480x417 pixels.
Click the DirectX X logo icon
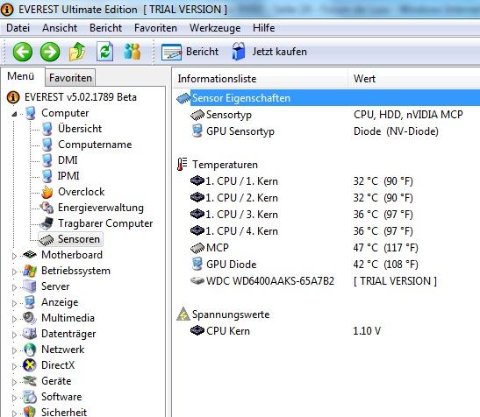(30, 365)
